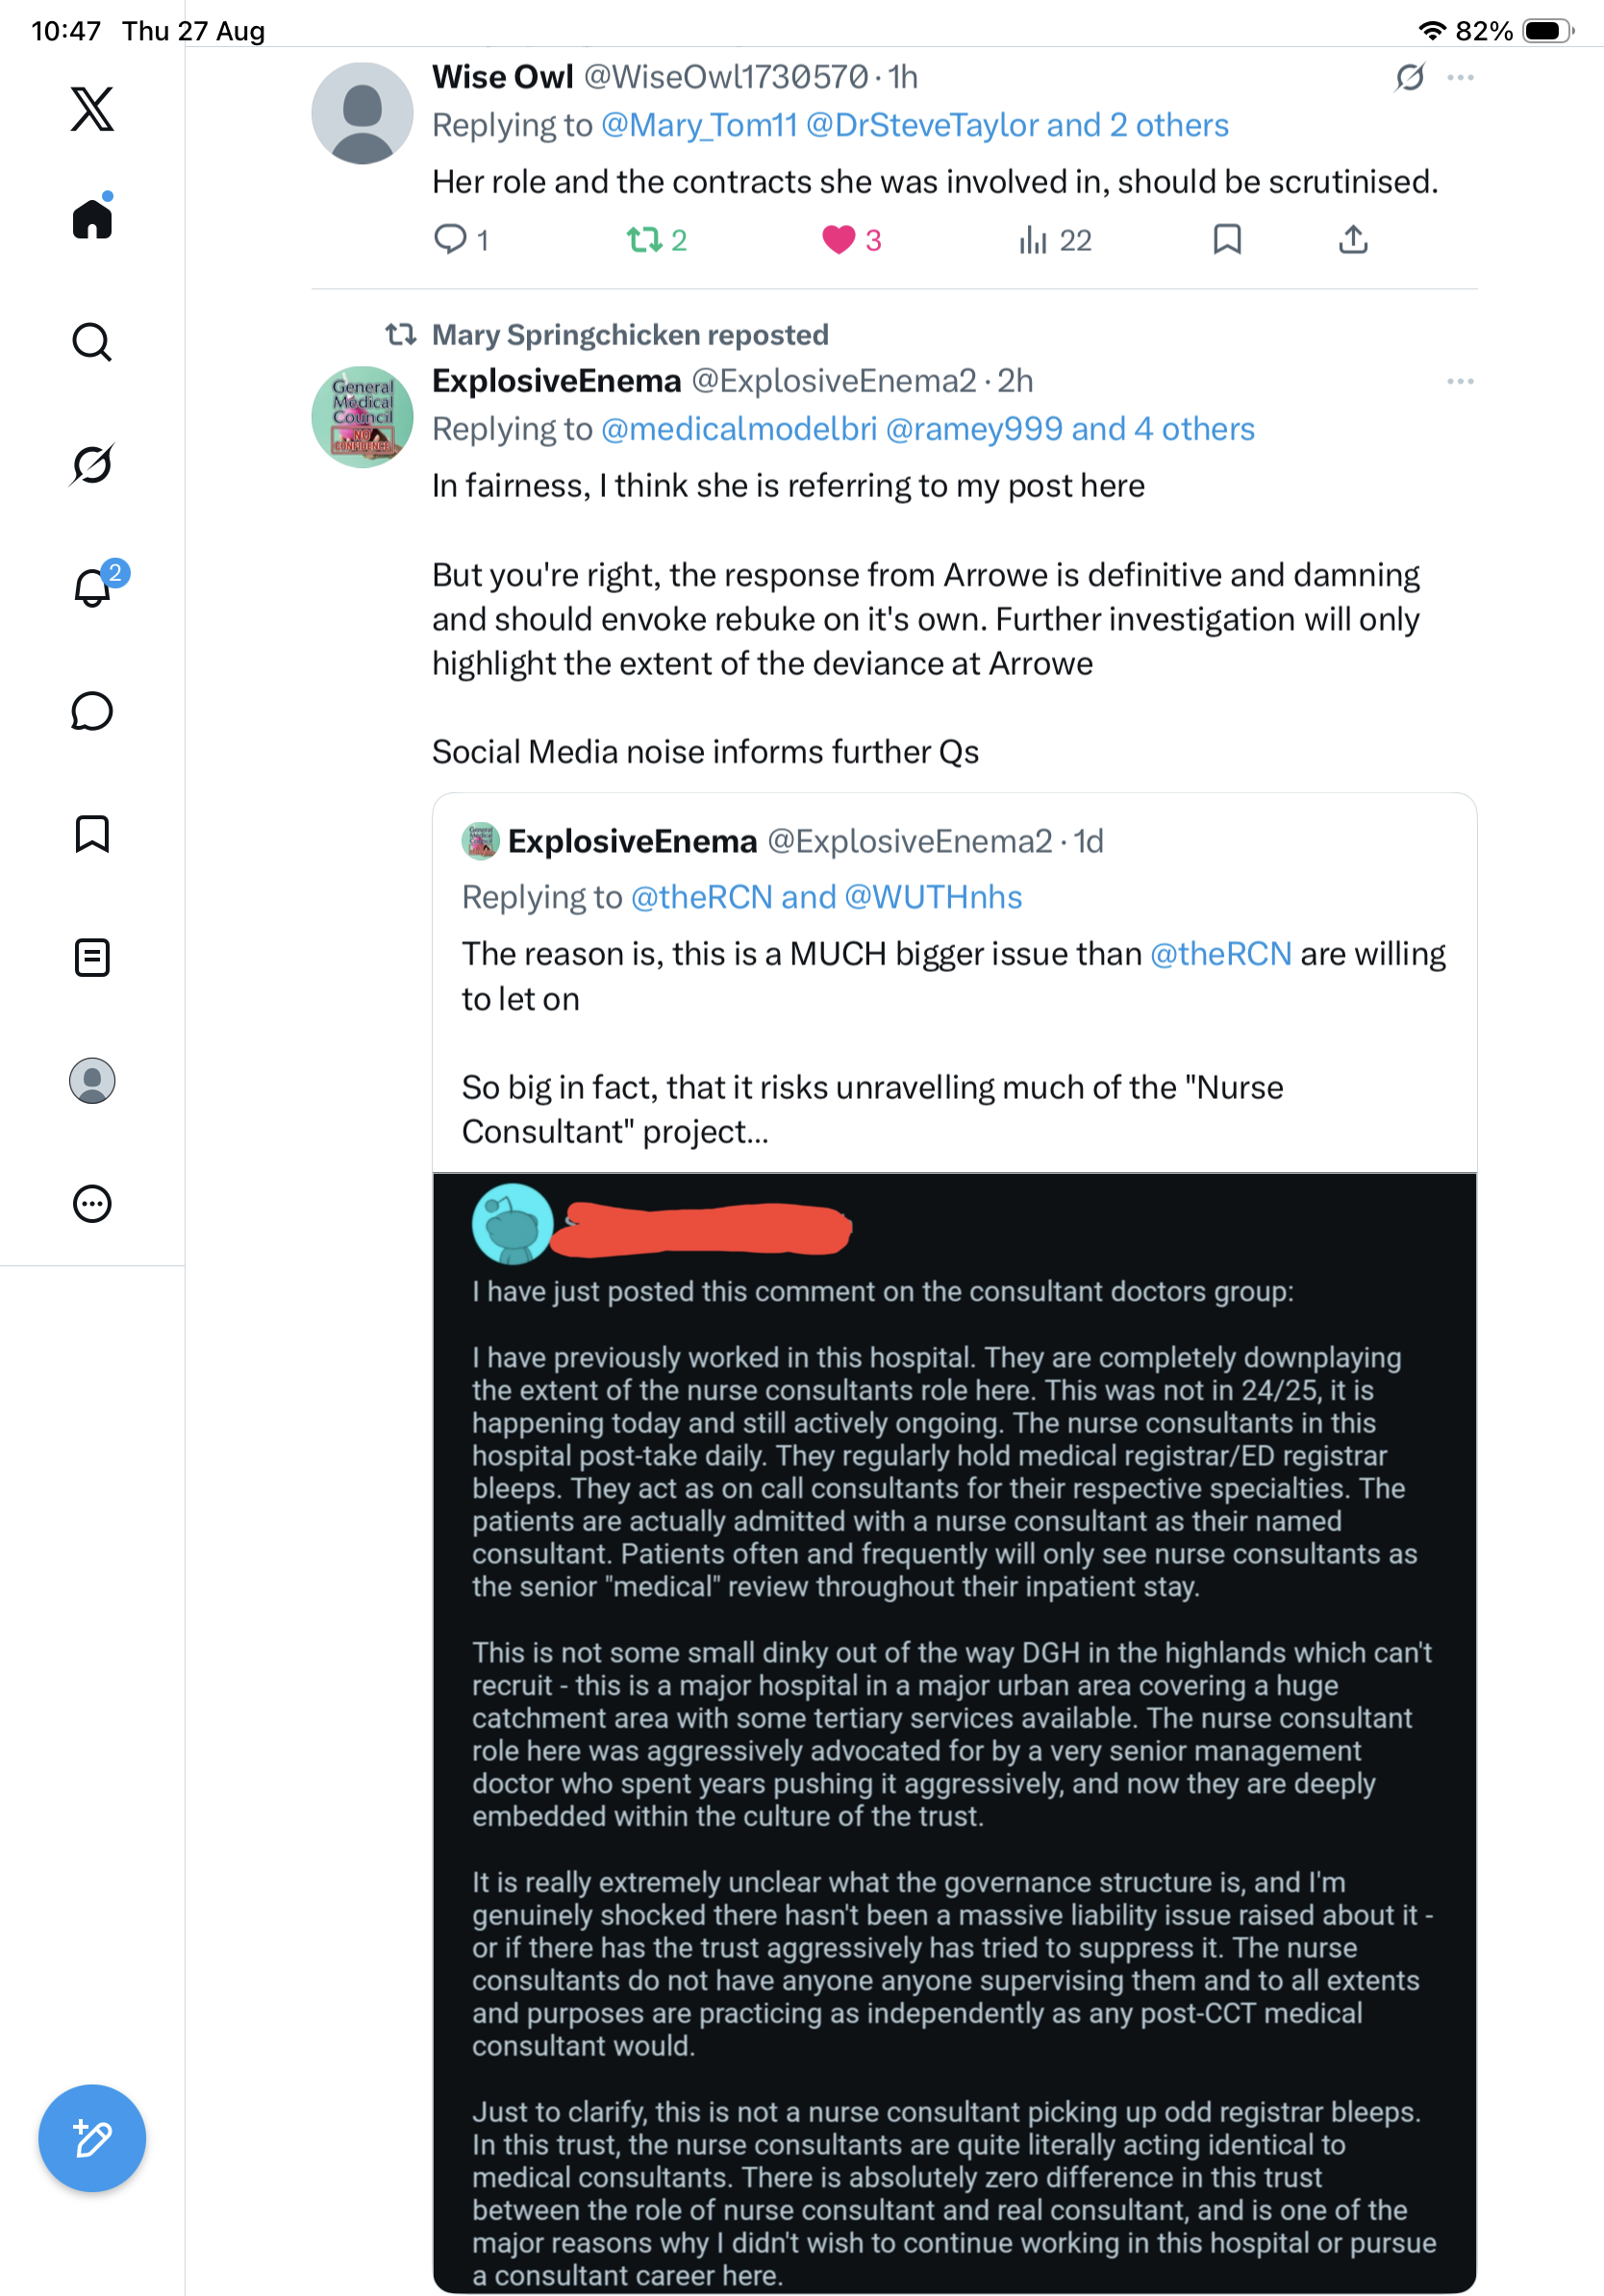This screenshot has height=2296, width=1604.
Task: Open Bookmarks in the sidebar
Action: 92,834
